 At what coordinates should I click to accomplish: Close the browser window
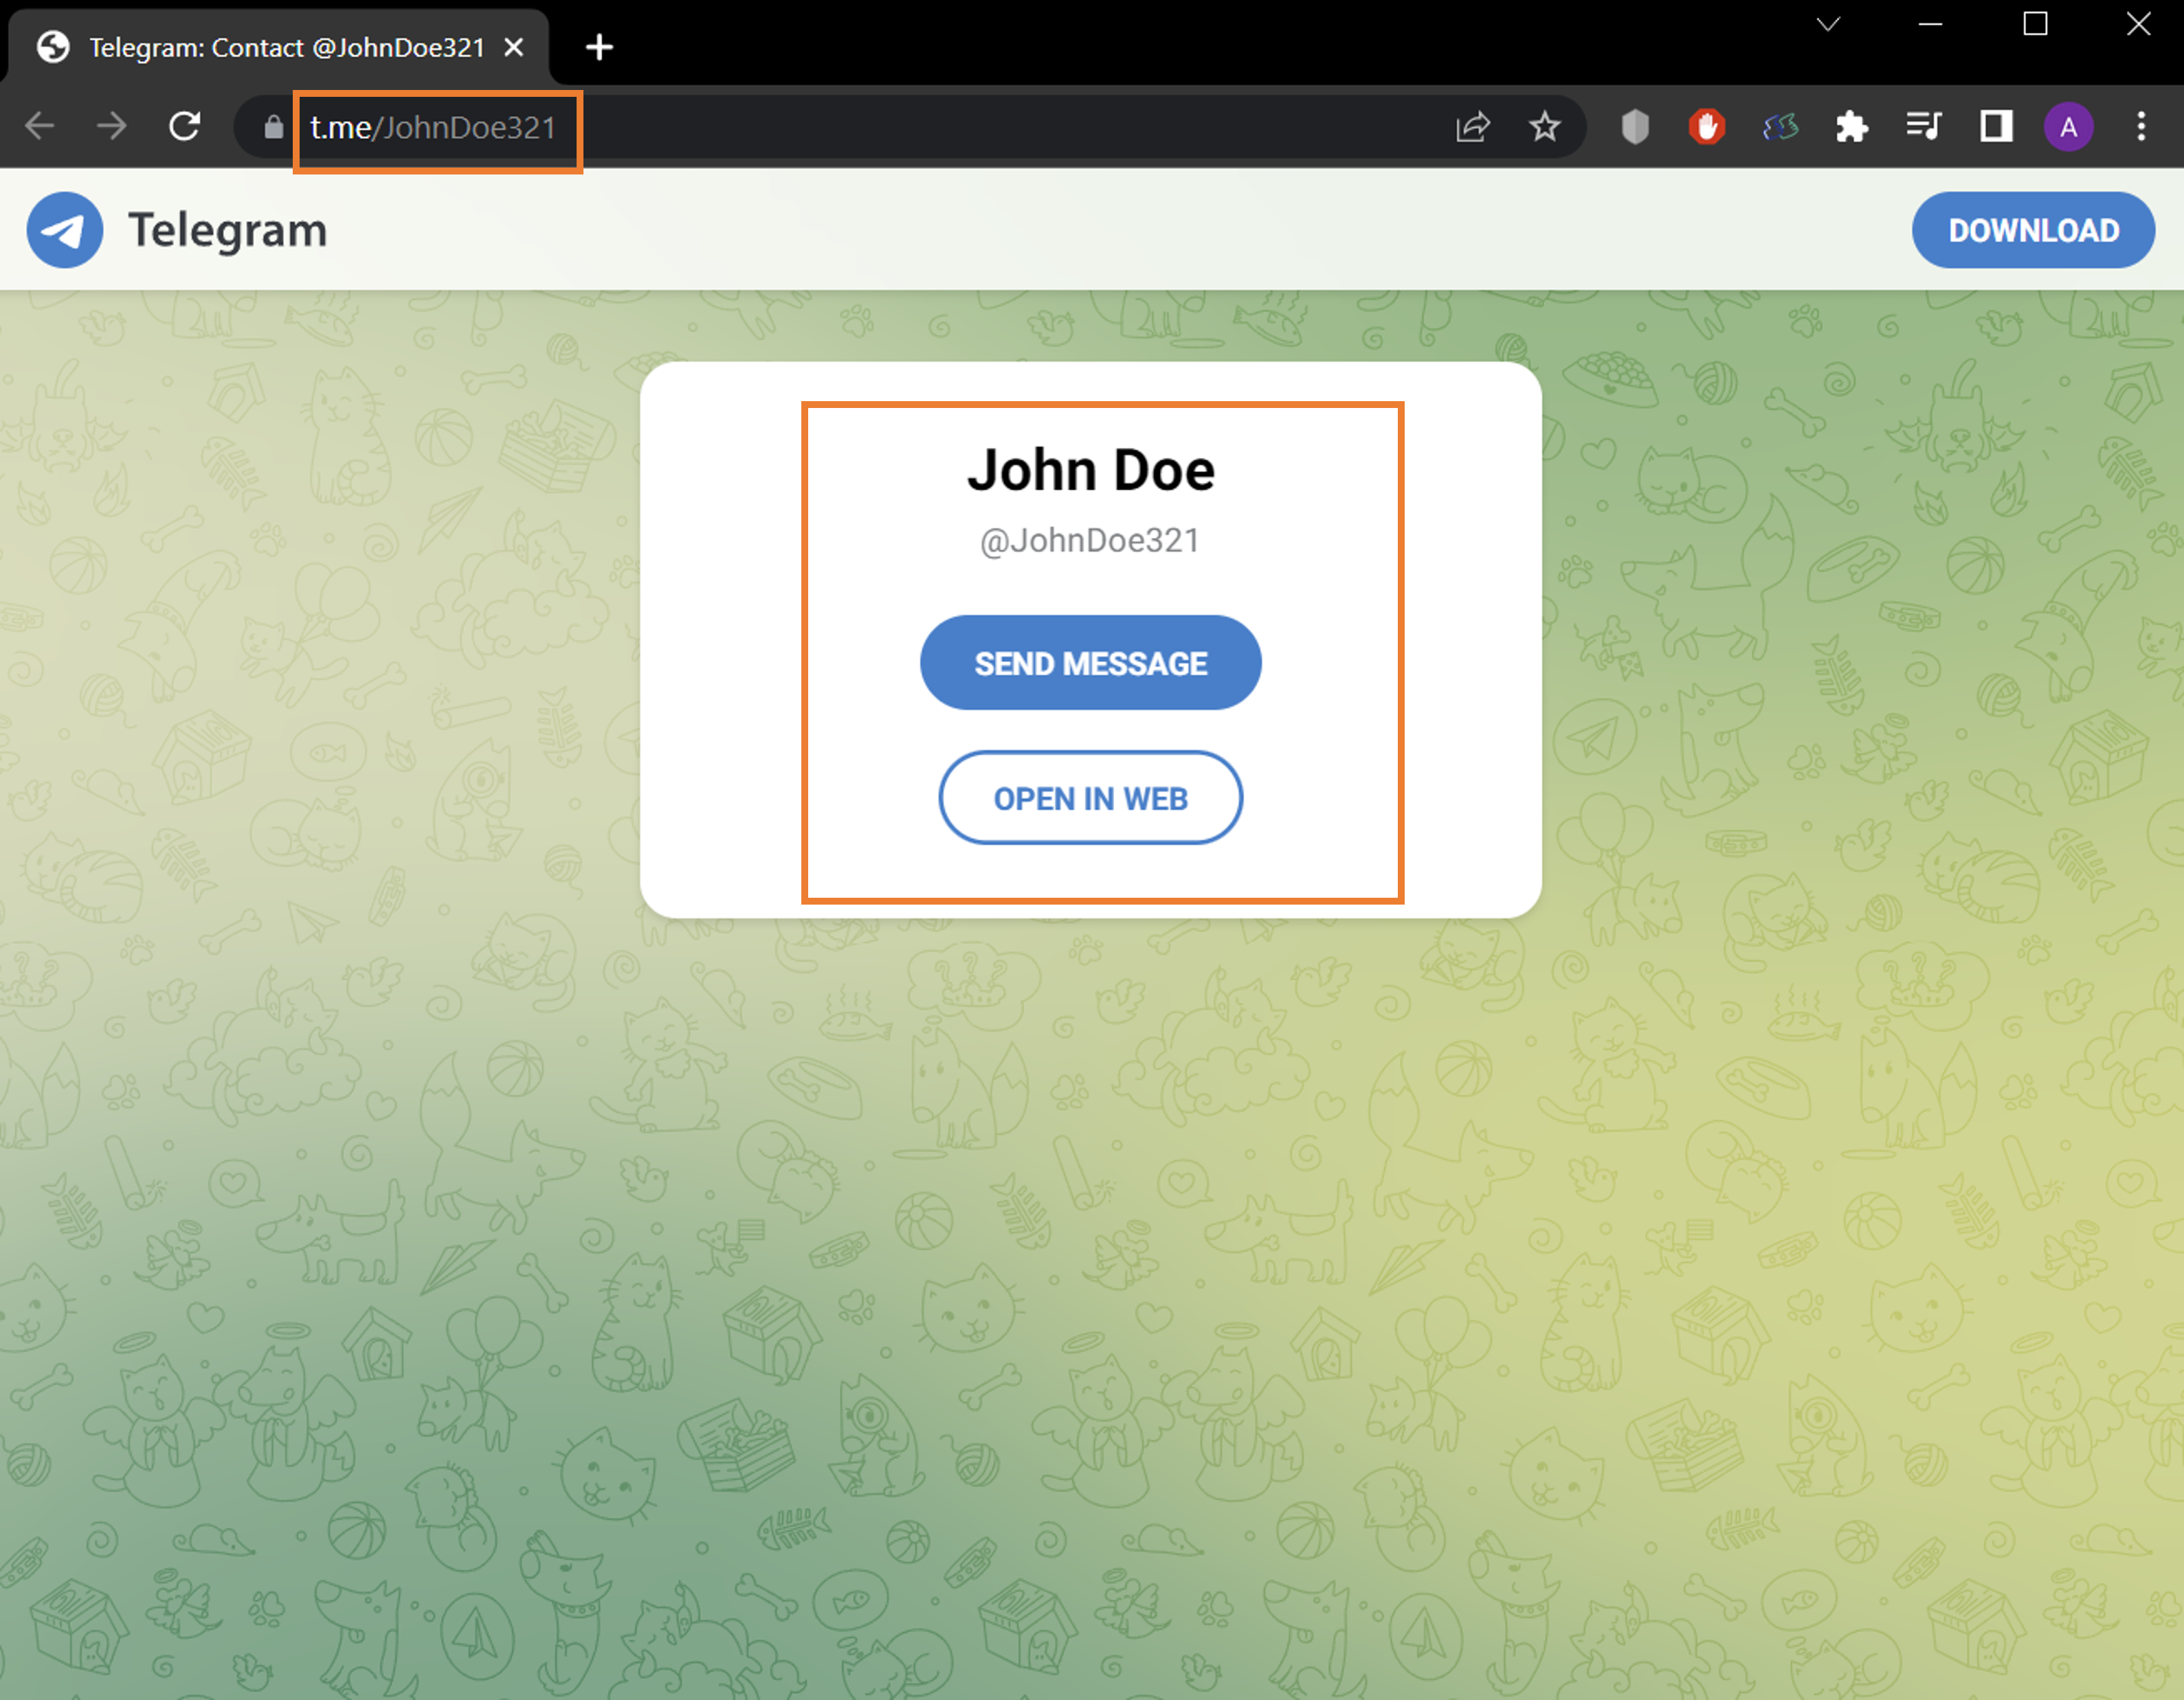pos(2138,24)
